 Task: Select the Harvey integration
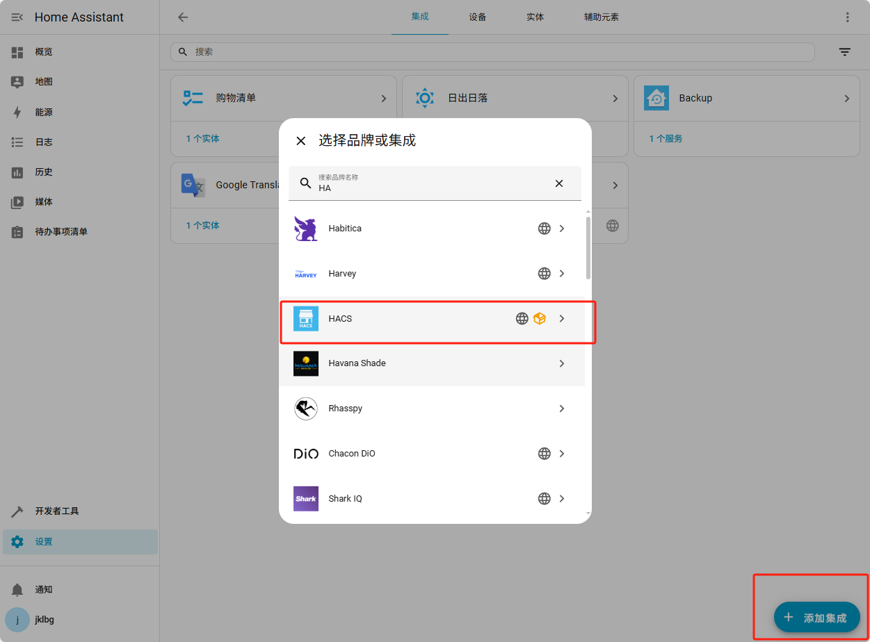pyautogui.click(x=432, y=274)
